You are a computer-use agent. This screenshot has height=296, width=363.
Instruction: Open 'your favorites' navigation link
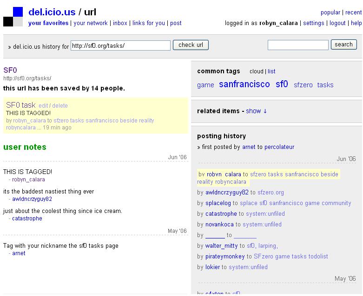(x=48, y=23)
